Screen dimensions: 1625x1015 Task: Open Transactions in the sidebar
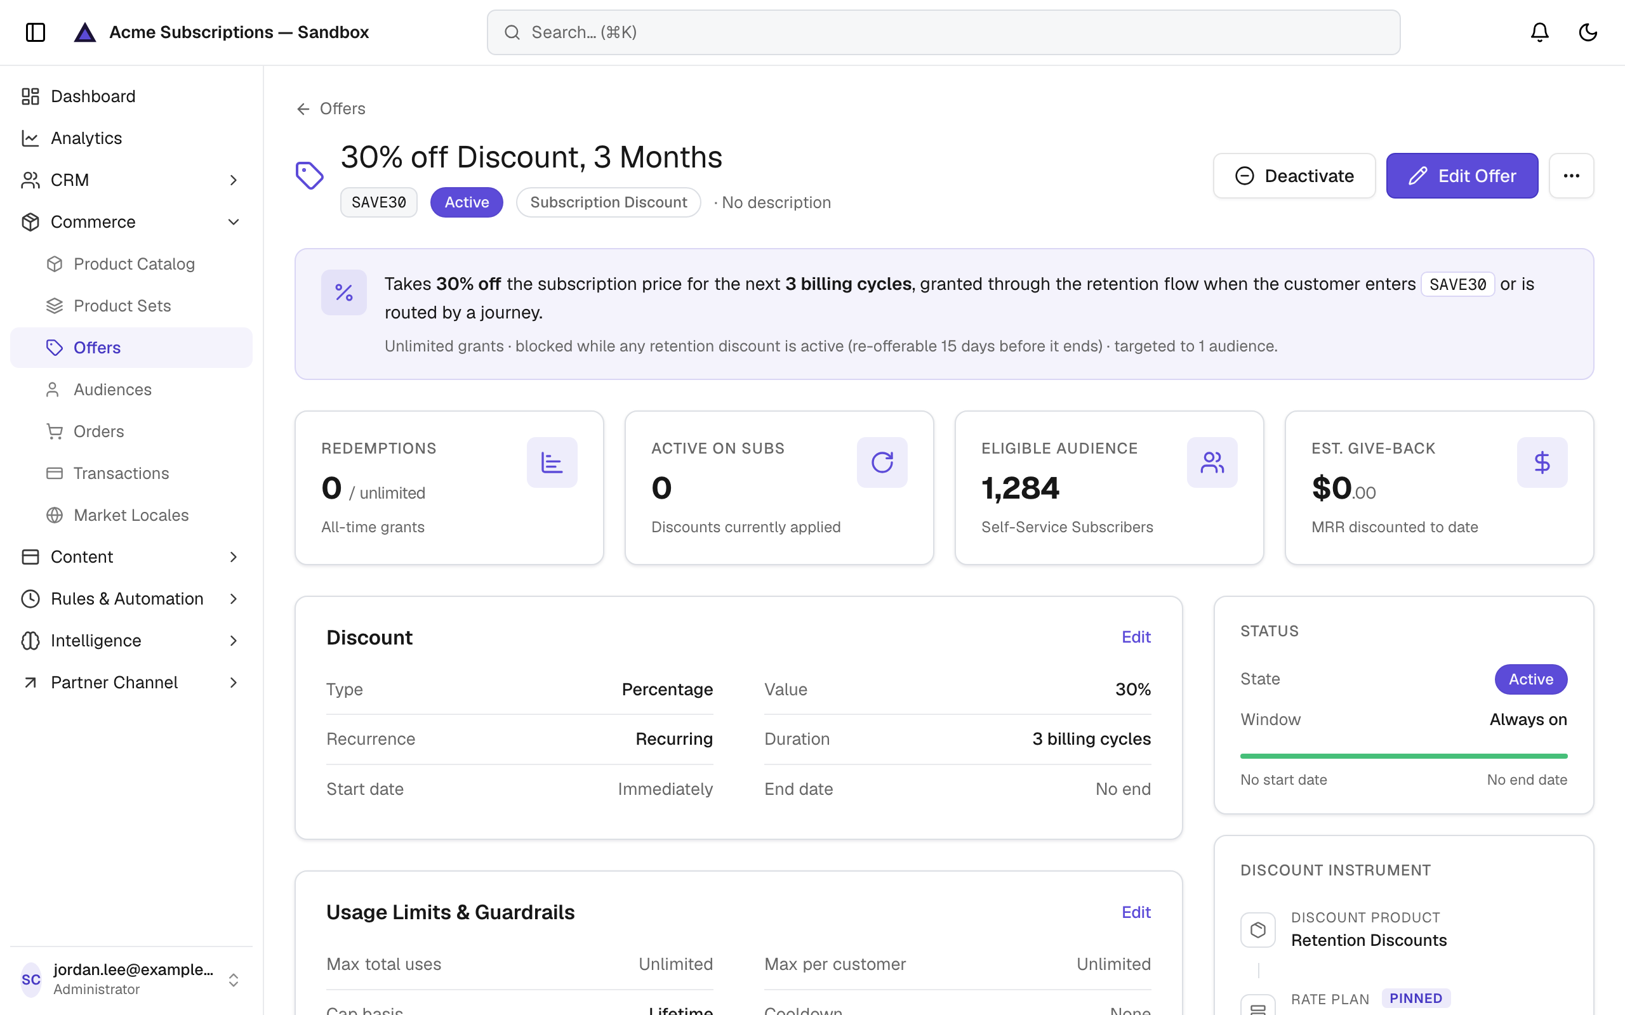click(131, 473)
